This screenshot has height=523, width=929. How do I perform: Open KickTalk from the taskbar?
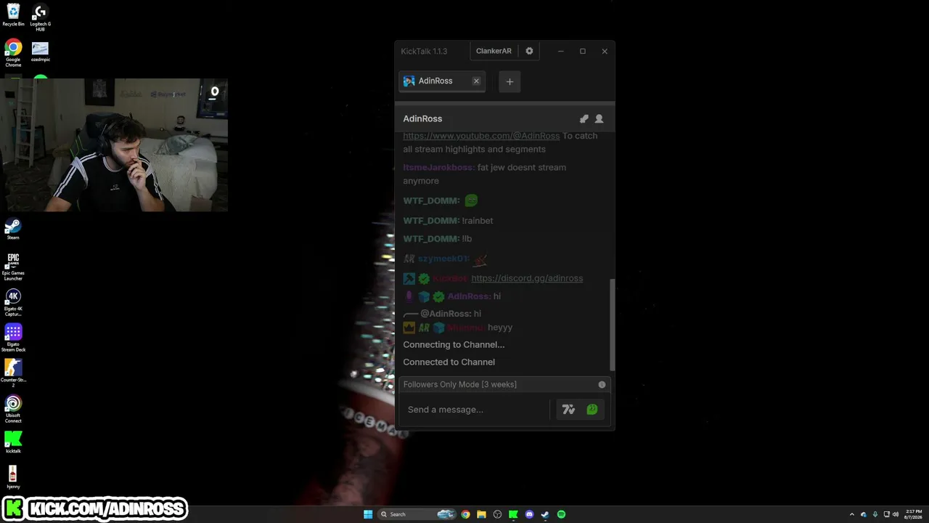pos(513,514)
